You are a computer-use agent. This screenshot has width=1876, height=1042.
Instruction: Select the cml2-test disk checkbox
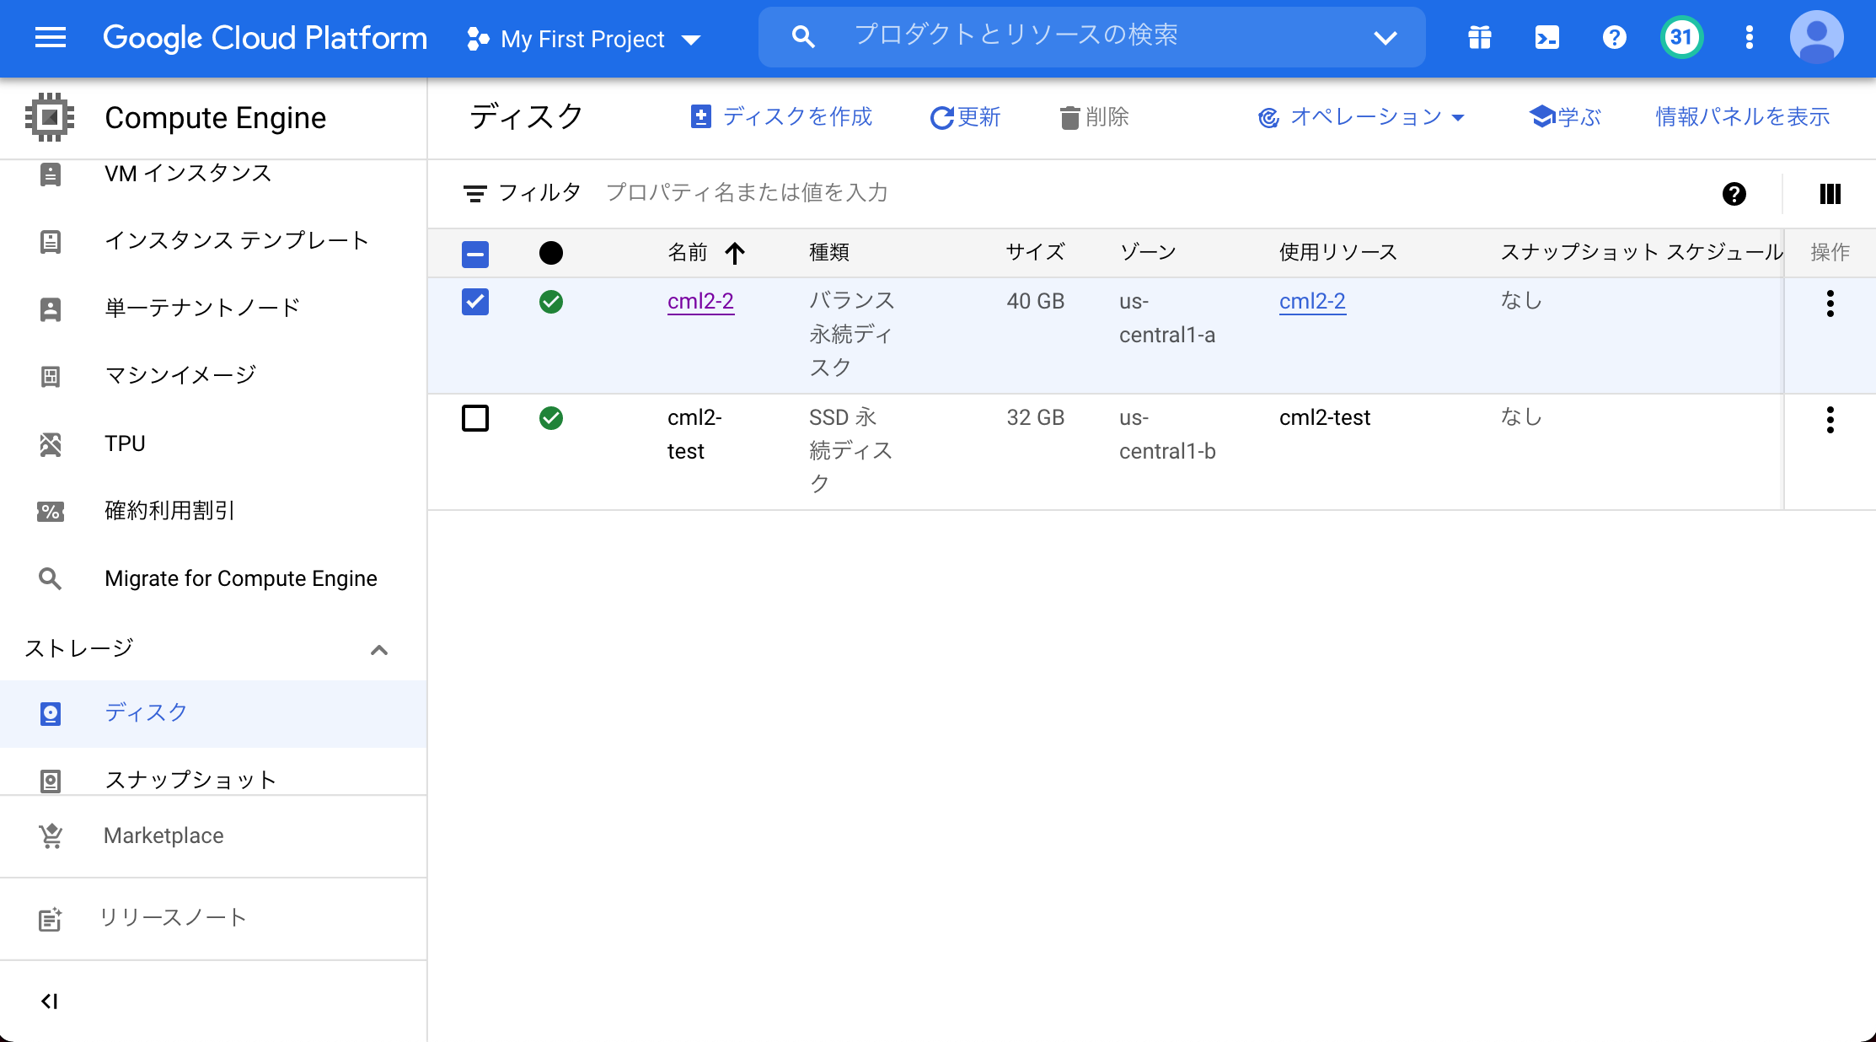(x=474, y=417)
